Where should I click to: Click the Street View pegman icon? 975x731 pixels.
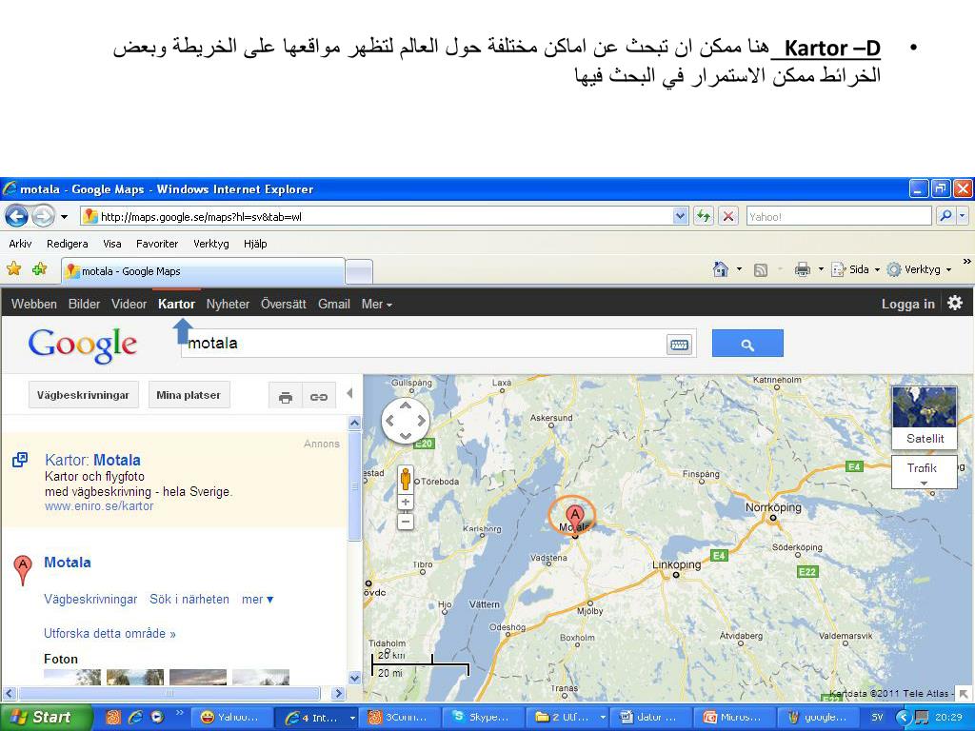click(x=406, y=480)
